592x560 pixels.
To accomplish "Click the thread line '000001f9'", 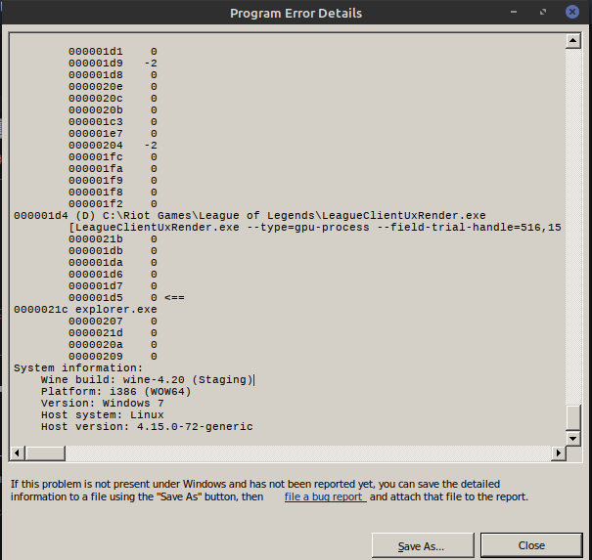I will point(113,180).
